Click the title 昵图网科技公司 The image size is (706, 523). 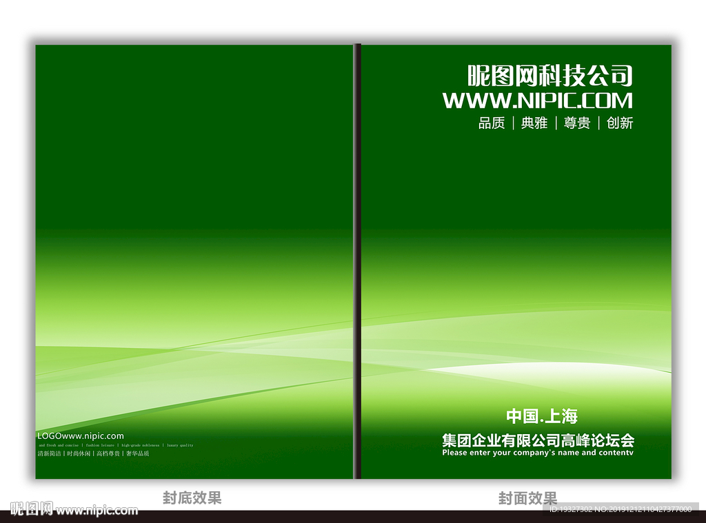point(549,76)
